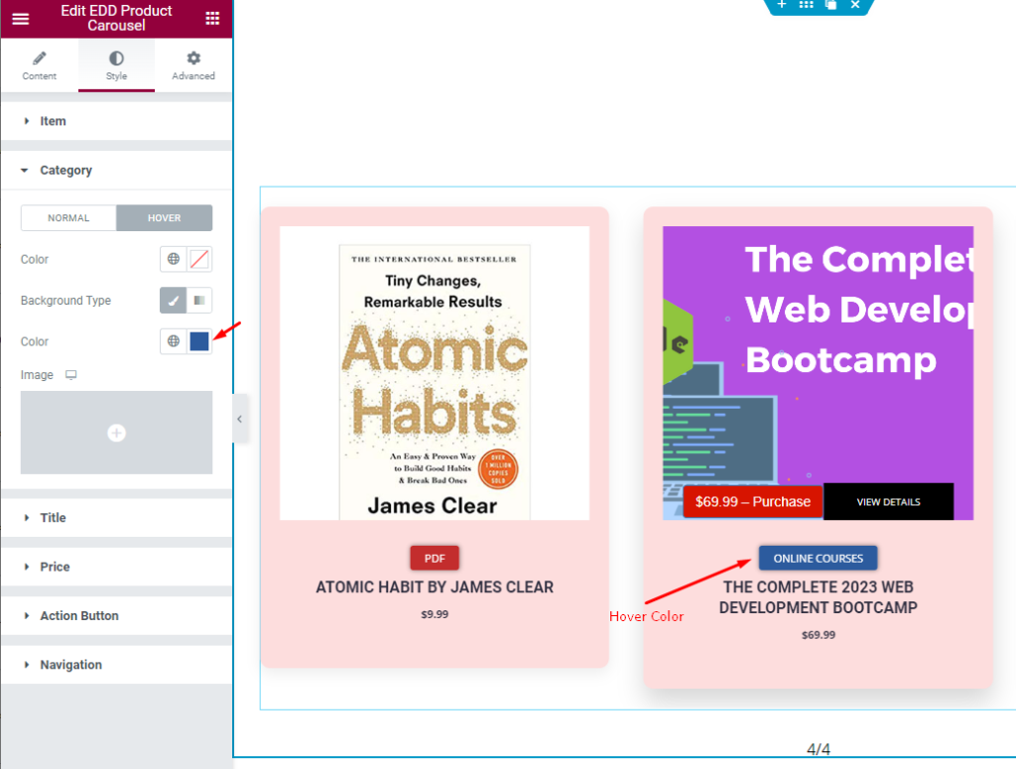Open the blue background color swatch
Screen dimensions: 1016x769
[x=199, y=341]
